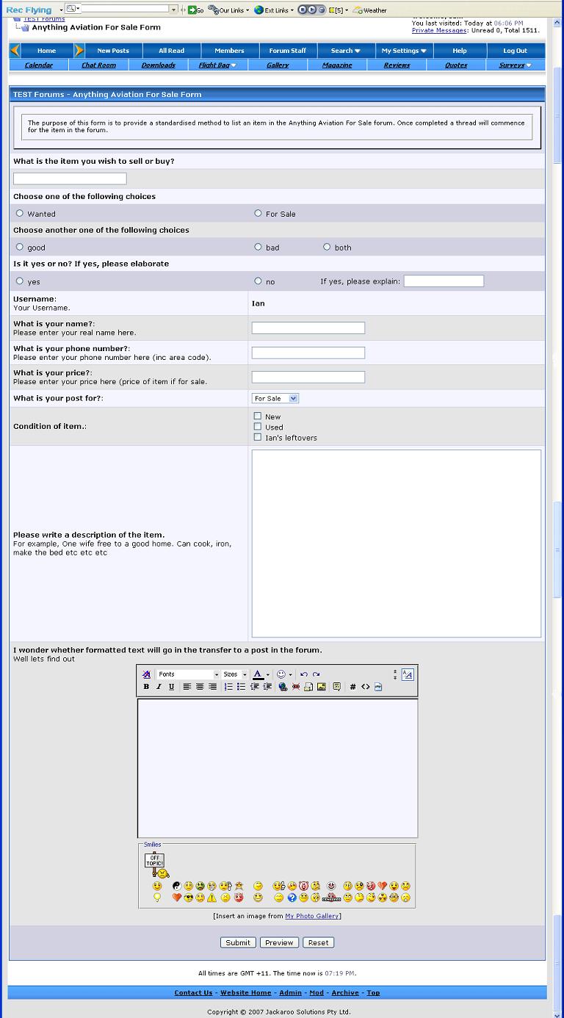Click All Read in the navbar

(171, 51)
